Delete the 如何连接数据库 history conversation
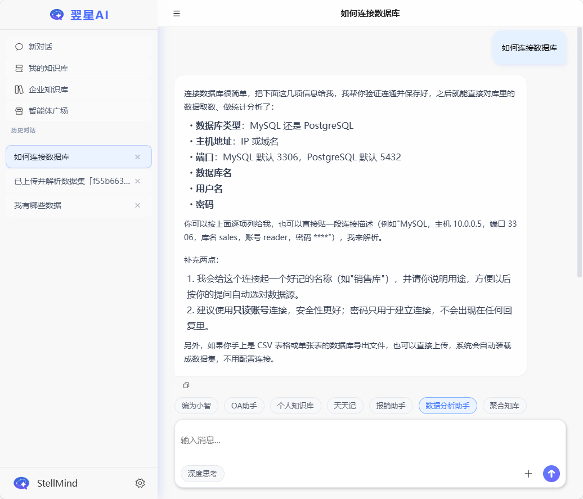This screenshot has width=583, height=499. click(137, 157)
